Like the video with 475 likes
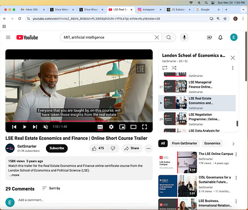 [x=98, y=149]
